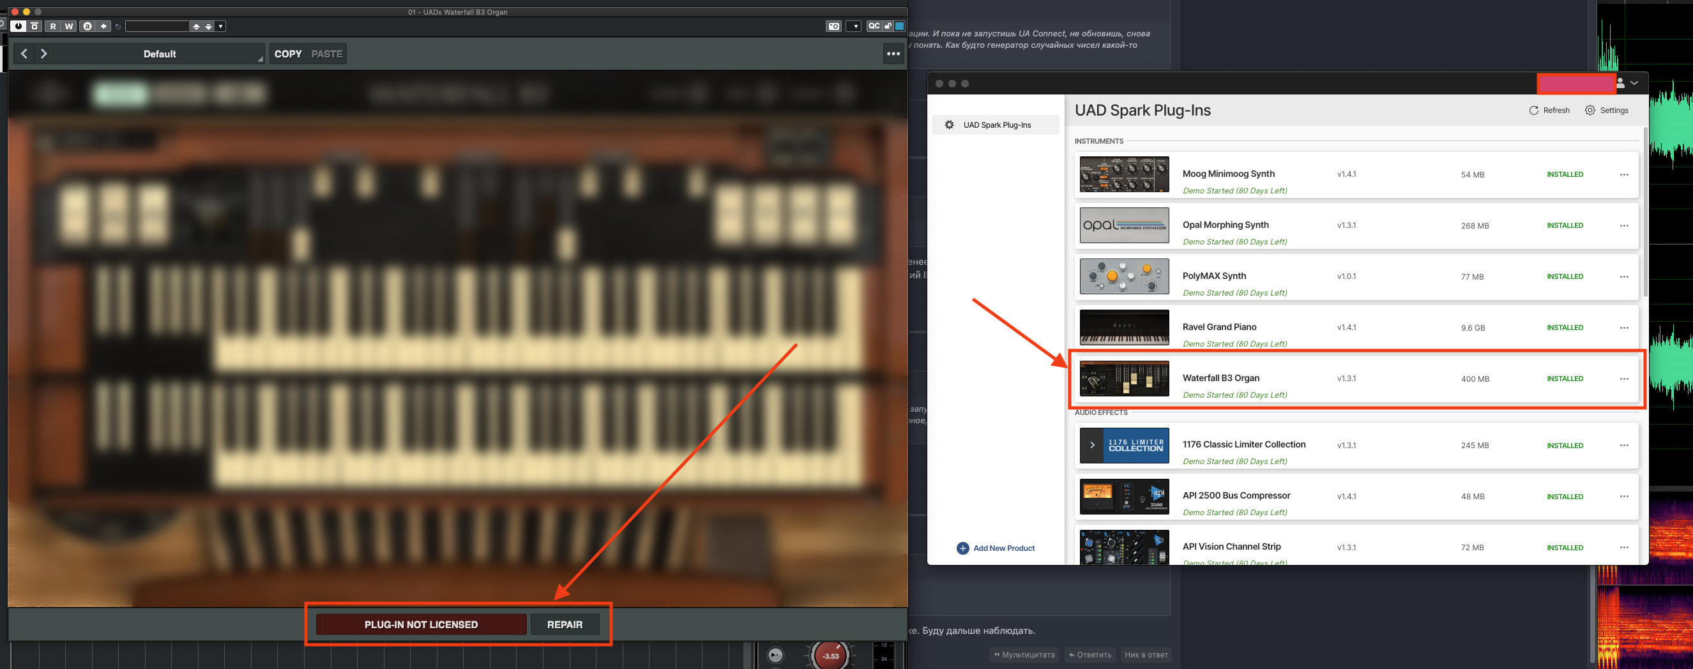Click the REPAIR button
This screenshot has height=669, width=1693.
pyautogui.click(x=565, y=624)
